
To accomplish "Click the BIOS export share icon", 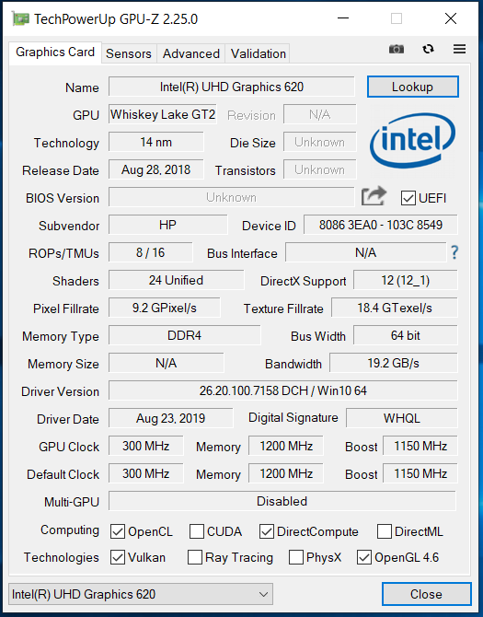I will (374, 196).
